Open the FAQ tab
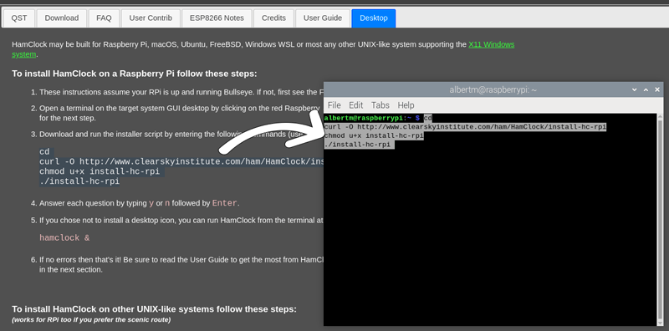669x331 pixels. pyautogui.click(x=104, y=18)
